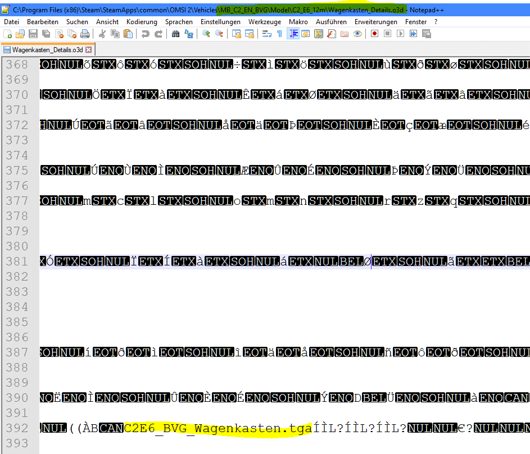Open the Kodierung menu
Image resolution: width=530 pixels, height=454 pixels.
click(142, 21)
